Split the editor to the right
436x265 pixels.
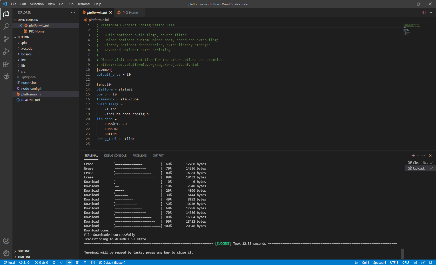(x=424, y=12)
